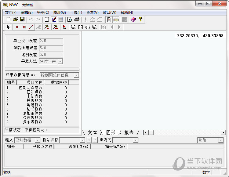Open the 文件(F) menu
229x177 pixels.
click(10, 13)
